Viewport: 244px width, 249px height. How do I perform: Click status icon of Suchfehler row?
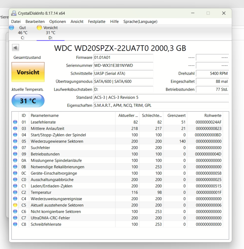point(15,148)
